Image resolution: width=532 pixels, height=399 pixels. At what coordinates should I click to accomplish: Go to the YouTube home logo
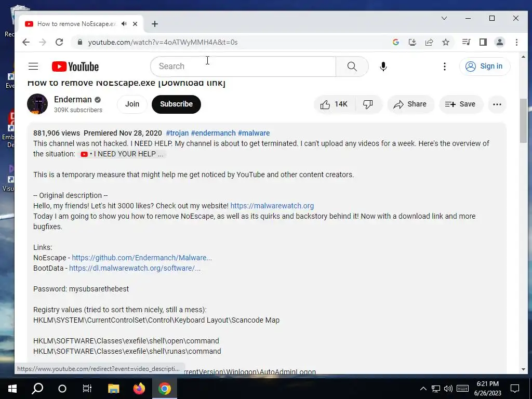75,66
